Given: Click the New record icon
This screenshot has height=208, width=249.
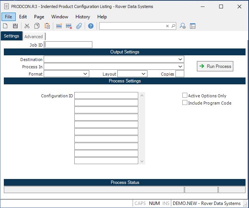Looking at the screenshot, I should pyautogui.click(x=5, y=26).
